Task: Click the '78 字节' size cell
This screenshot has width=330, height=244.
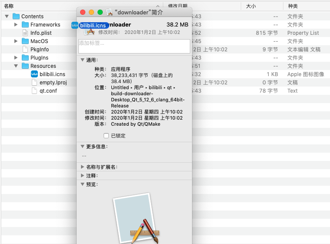Action: [x=269, y=90]
